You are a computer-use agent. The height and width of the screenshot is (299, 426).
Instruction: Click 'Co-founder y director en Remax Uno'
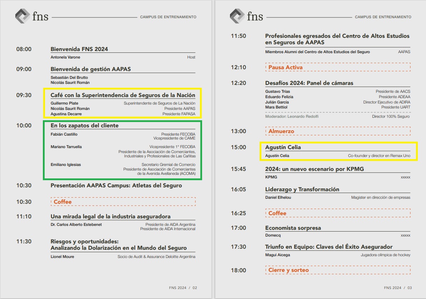click(379, 156)
